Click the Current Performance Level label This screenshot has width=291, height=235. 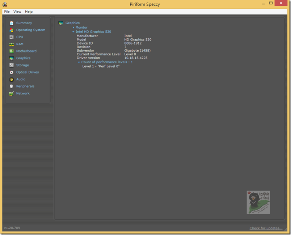(x=98, y=54)
